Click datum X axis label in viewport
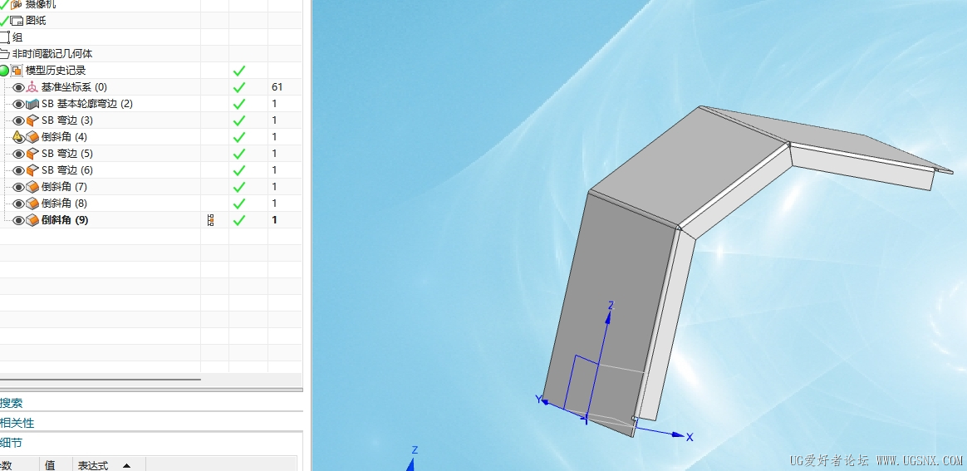 coord(690,437)
